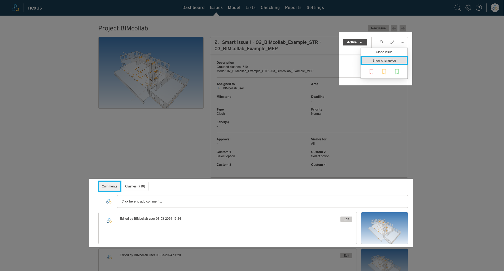Open the Active status dropdown
The width and height of the screenshot is (504, 271).
pyautogui.click(x=355, y=42)
